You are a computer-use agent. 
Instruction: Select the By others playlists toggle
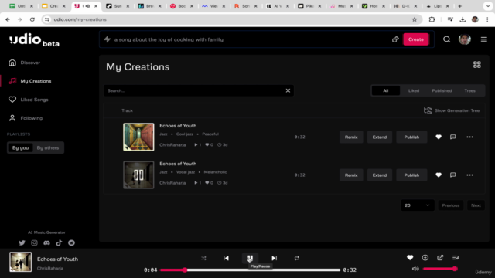pyautogui.click(x=48, y=147)
